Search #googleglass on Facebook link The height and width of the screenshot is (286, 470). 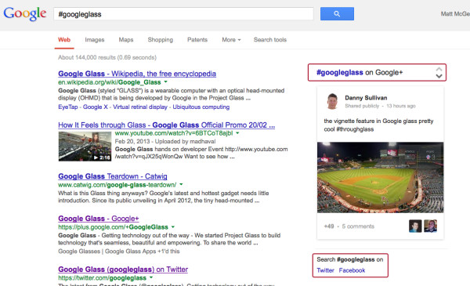(x=352, y=270)
